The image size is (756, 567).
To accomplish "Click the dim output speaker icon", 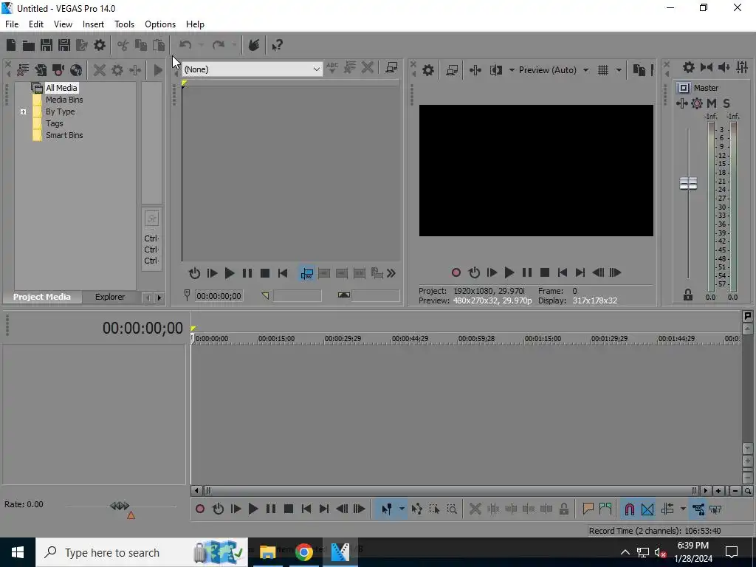I will 724,67.
